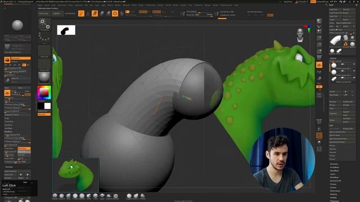Click the Make PolyMesh3D button
The width and height of the screenshot is (360, 202).
pyautogui.click(x=345, y=23)
